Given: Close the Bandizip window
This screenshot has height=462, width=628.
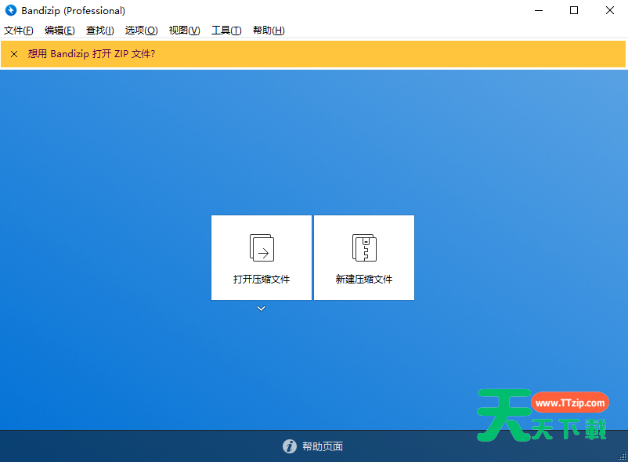Looking at the screenshot, I should 610,11.
